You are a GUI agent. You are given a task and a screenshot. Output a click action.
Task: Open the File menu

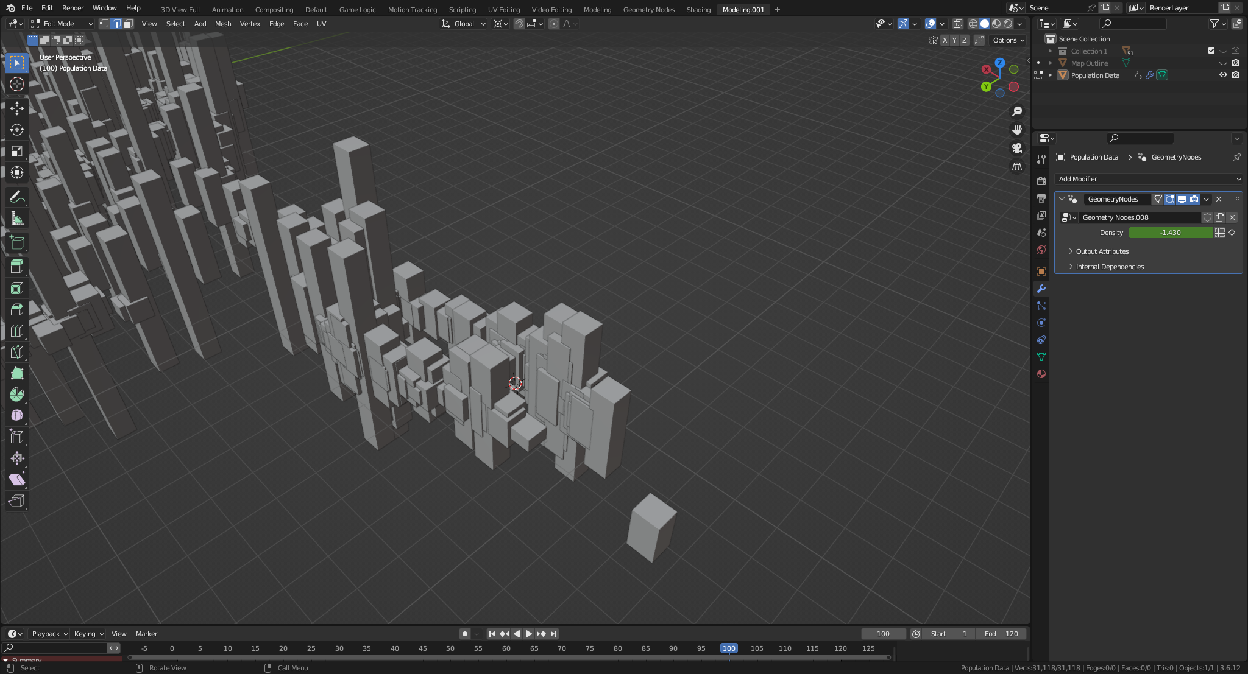(27, 8)
